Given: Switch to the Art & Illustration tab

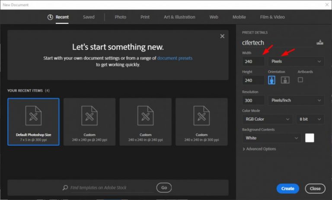Looking at the screenshot, I should (x=179, y=17).
